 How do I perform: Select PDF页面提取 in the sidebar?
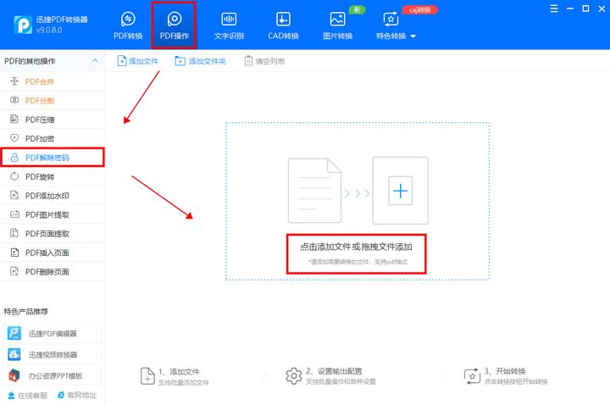[x=53, y=234]
